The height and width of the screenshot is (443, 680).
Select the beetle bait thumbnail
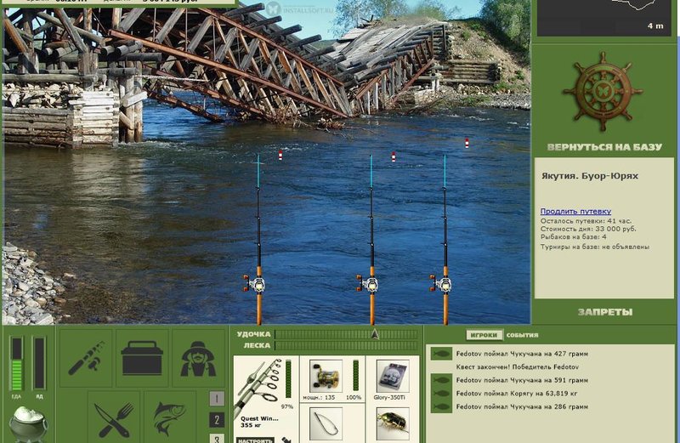[x=393, y=423]
